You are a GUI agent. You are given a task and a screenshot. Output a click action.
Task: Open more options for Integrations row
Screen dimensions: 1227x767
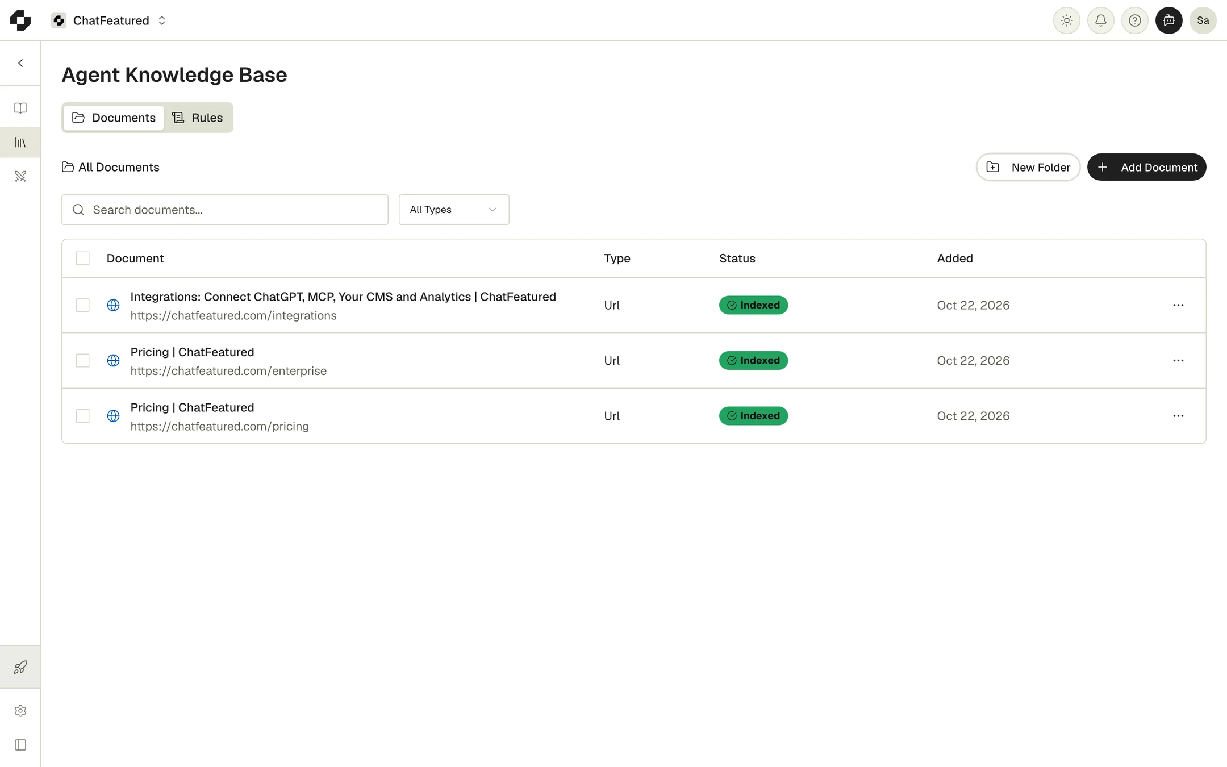1178,305
